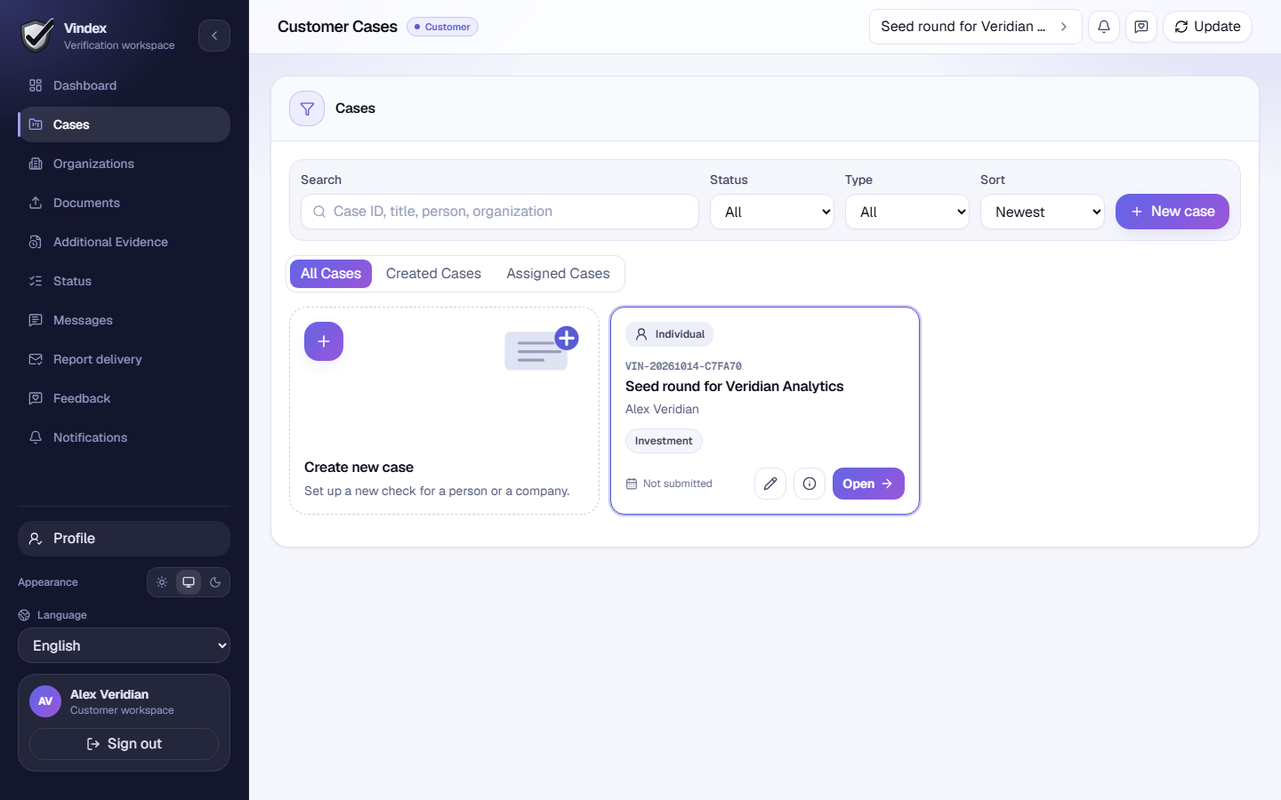The height and width of the screenshot is (800, 1281).
Task: Switch appearance to light mode
Action: pyautogui.click(x=162, y=582)
